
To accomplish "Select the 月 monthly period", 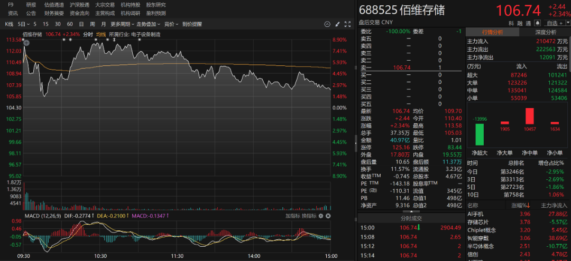I will pos(104,24).
